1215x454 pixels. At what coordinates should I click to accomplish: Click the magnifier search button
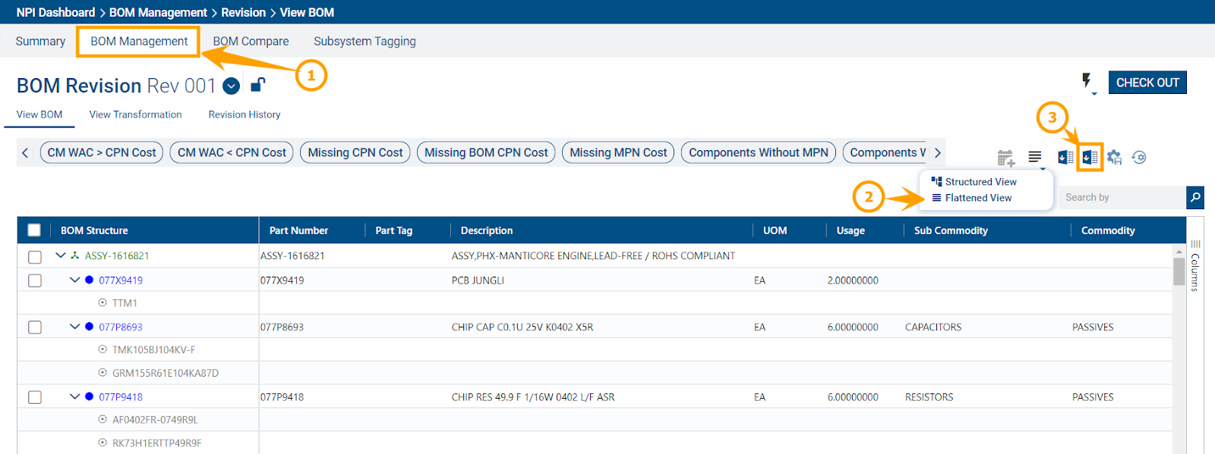click(1195, 197)
